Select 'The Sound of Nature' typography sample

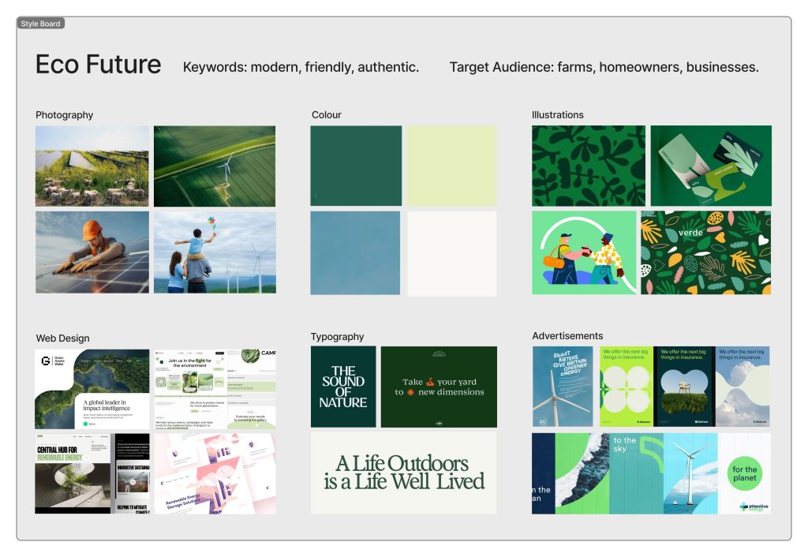343,387
